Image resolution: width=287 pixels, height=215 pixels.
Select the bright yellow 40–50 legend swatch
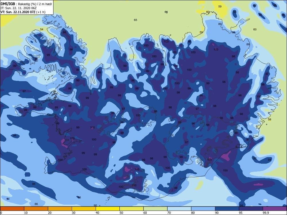[x=108, y=209]
